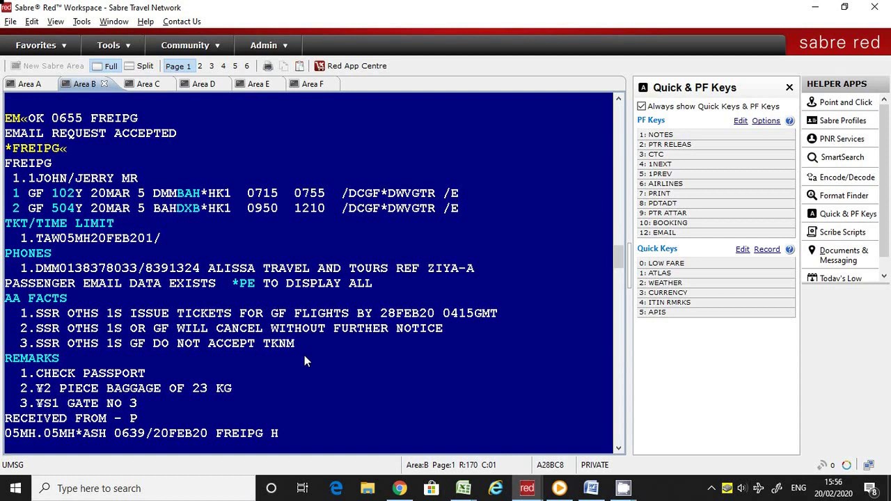Click the colorful ring status icon

coord(846,466)
